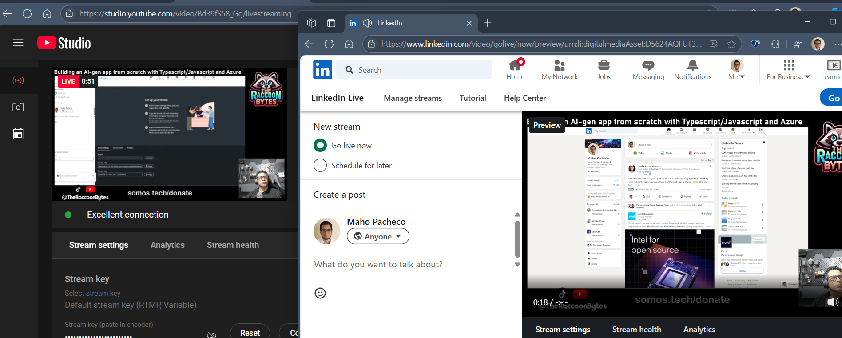The width and height of the screenshot is (842, 338).
Task: Open tab actions menu in LinkedIn window
Action: pyautogui.click(x=331, y=23)
